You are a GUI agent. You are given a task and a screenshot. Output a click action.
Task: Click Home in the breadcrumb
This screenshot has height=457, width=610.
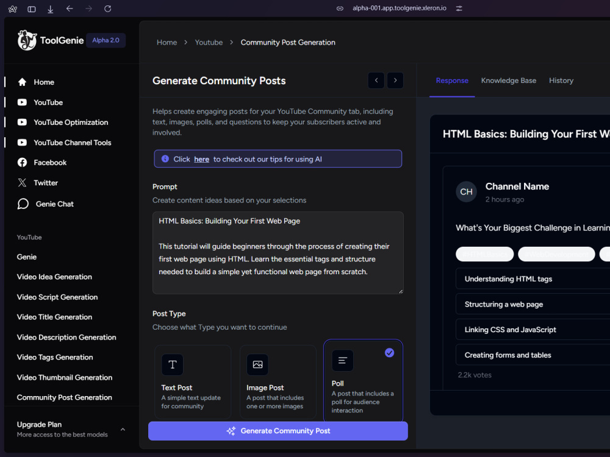167,43
